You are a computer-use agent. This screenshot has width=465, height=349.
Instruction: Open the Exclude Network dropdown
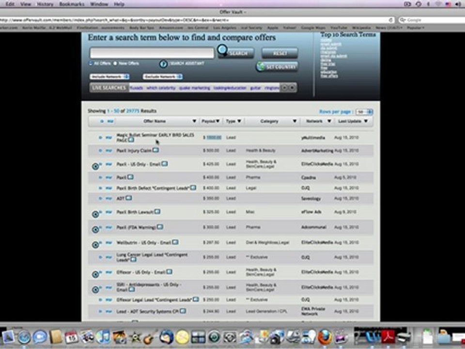coord(163,77)
